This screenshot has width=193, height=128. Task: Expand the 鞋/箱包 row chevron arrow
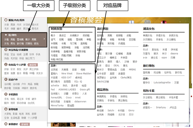[x=44, y=39]
